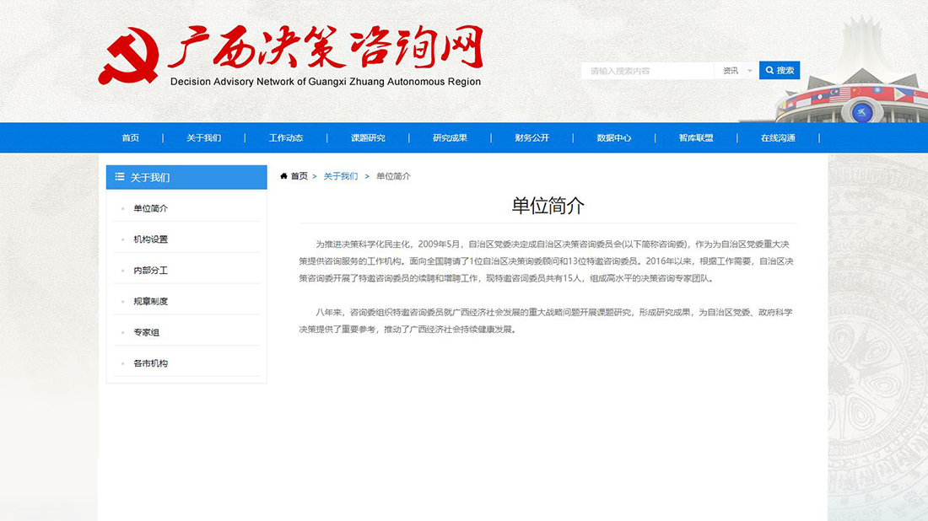928x521 pixels.
Task: Open the 资讯 search category dropdown
Action: (x=736, y=70)
